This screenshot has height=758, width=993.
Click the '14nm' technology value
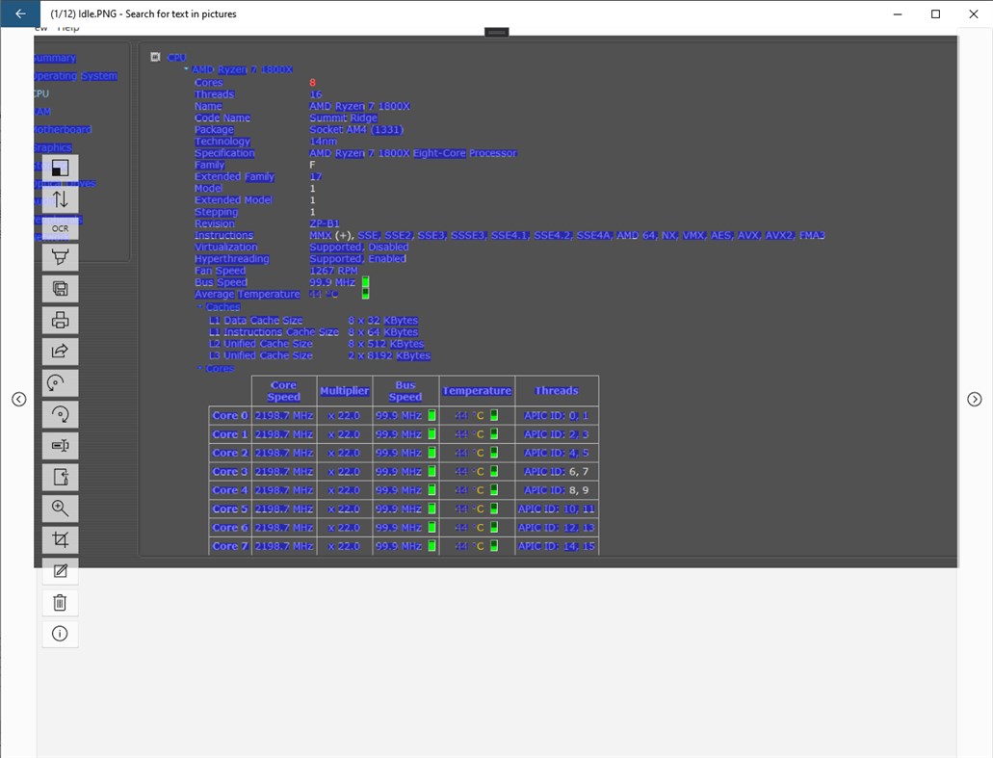point(323,142)
